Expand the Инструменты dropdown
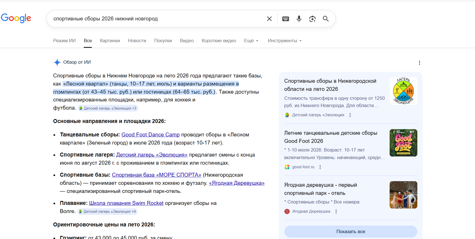This screenshot has height=239, width=475. (285, 41)
